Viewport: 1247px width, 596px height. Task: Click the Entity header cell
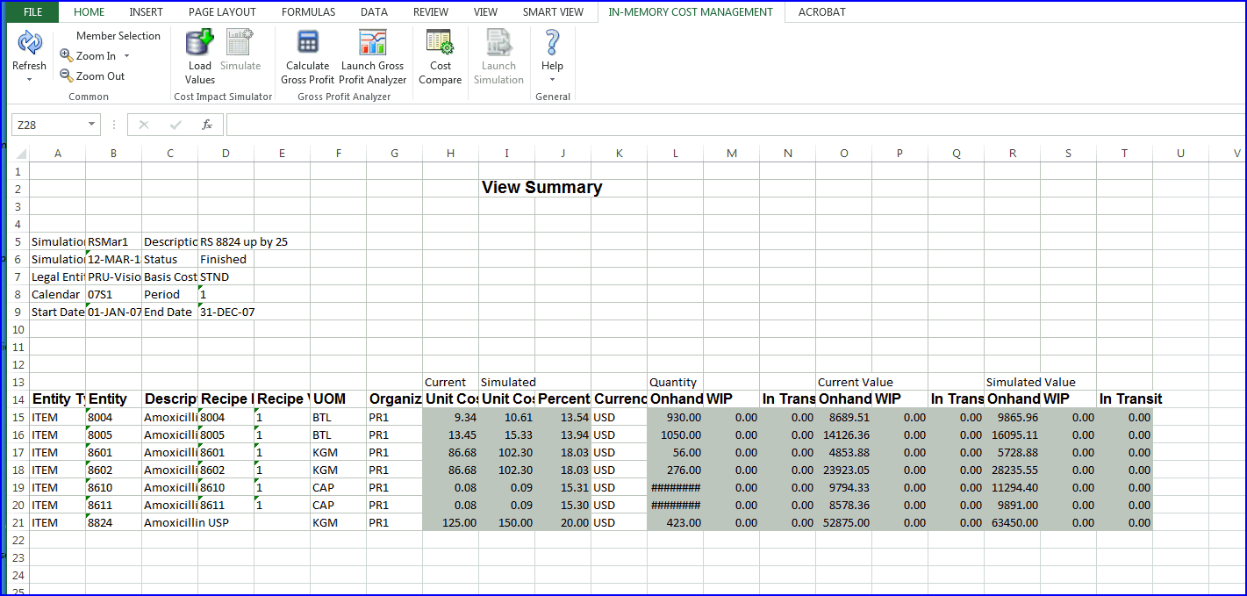pos(113,399)
